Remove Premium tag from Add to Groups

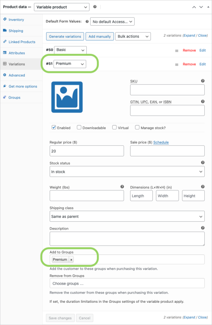(x=71, y=259)
